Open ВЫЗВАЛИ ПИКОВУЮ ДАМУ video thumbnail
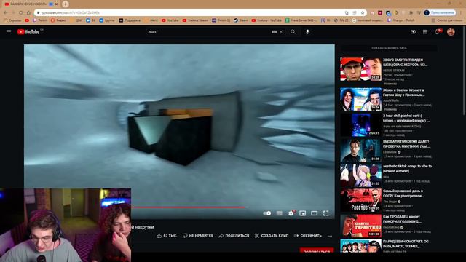The image size is (466, 262). pyautogui.click(x=361, y=151)
